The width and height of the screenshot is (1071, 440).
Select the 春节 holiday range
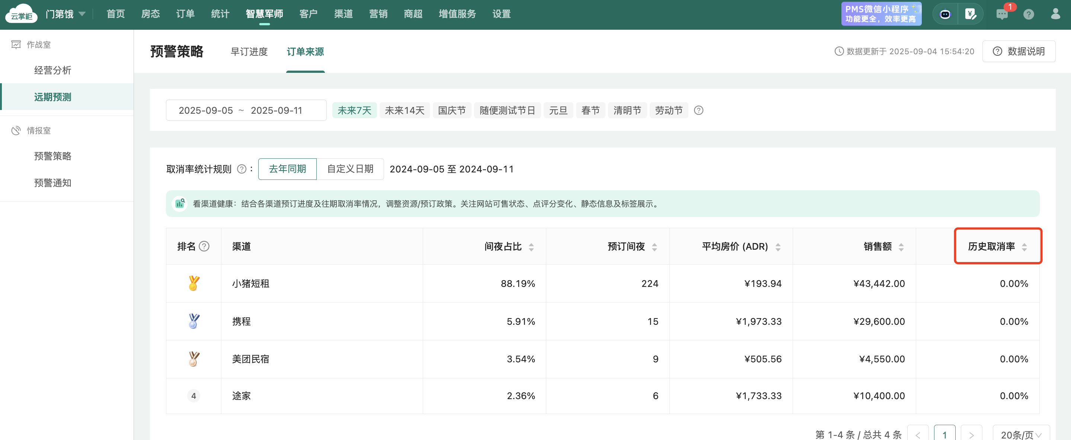pyautogui.click(x=590, y=110)
